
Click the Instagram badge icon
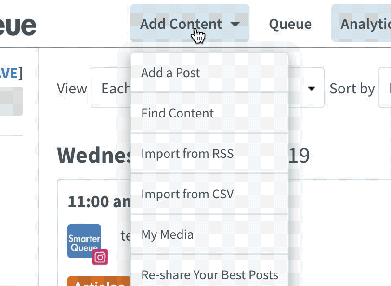(100, 257)
